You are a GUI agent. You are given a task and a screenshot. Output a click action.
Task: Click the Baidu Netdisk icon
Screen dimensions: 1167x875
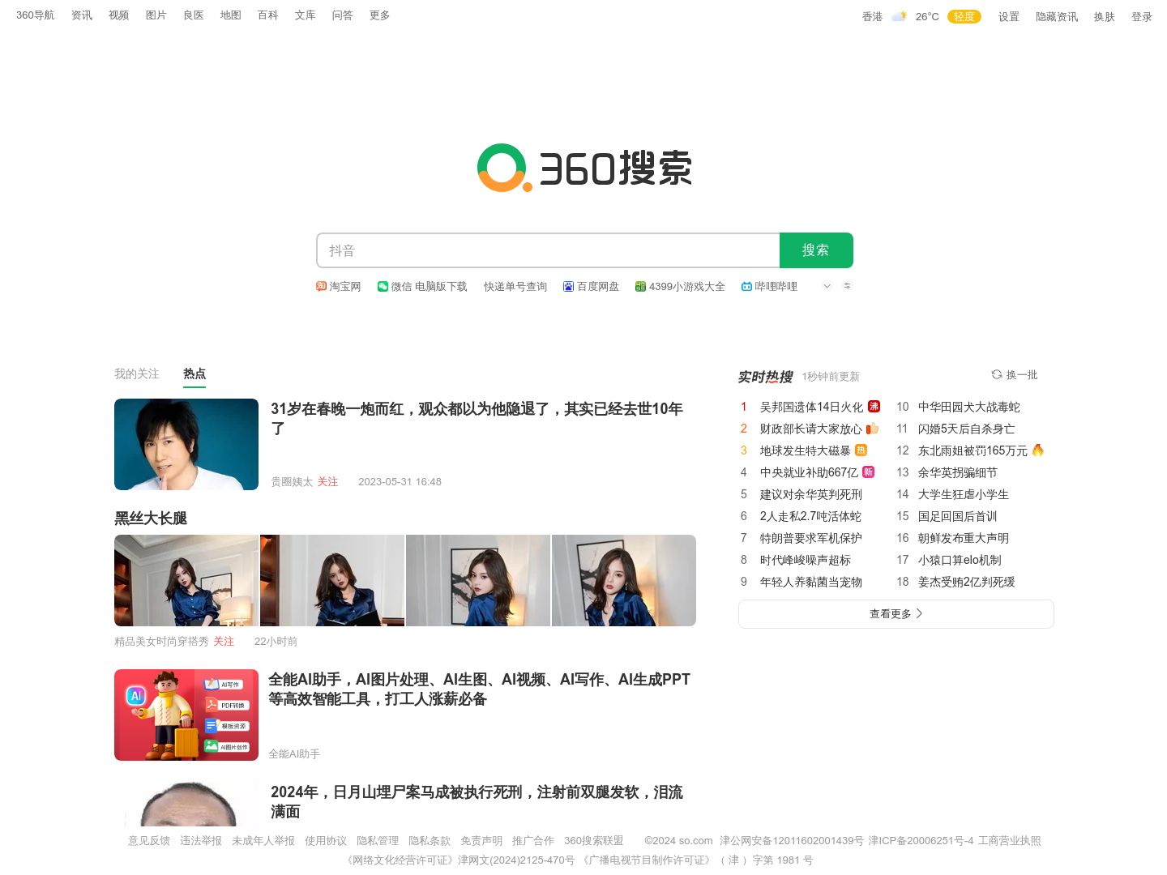click(x=568, y=286)
